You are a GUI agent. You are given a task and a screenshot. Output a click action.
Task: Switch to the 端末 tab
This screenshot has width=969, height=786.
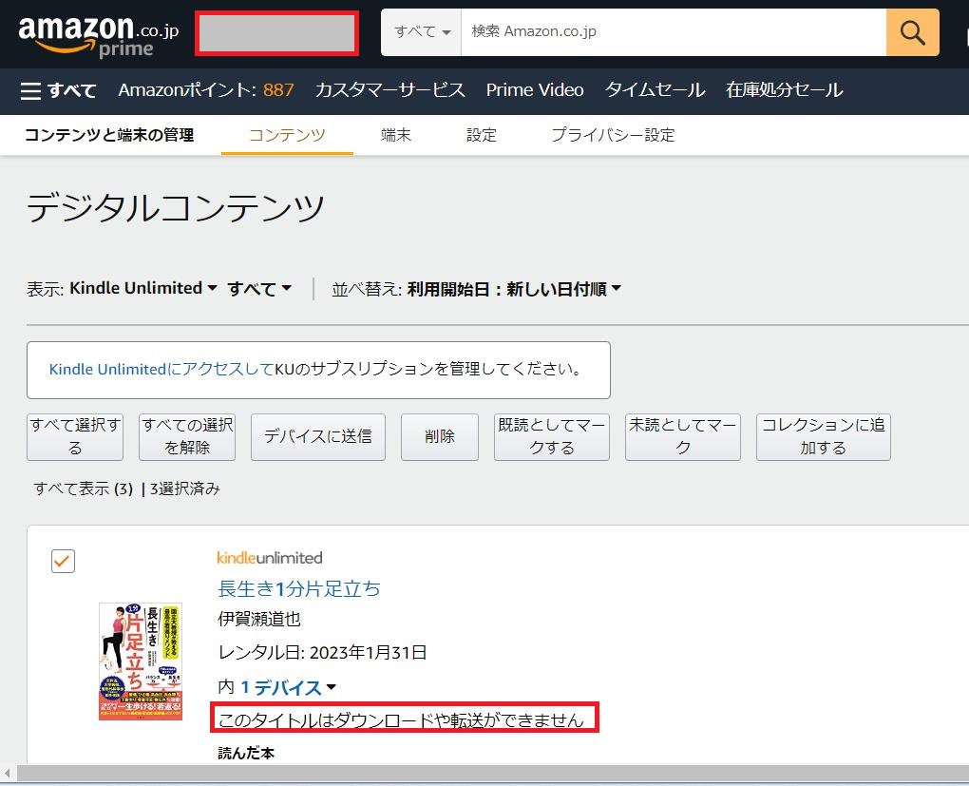(x=396, y=135)
